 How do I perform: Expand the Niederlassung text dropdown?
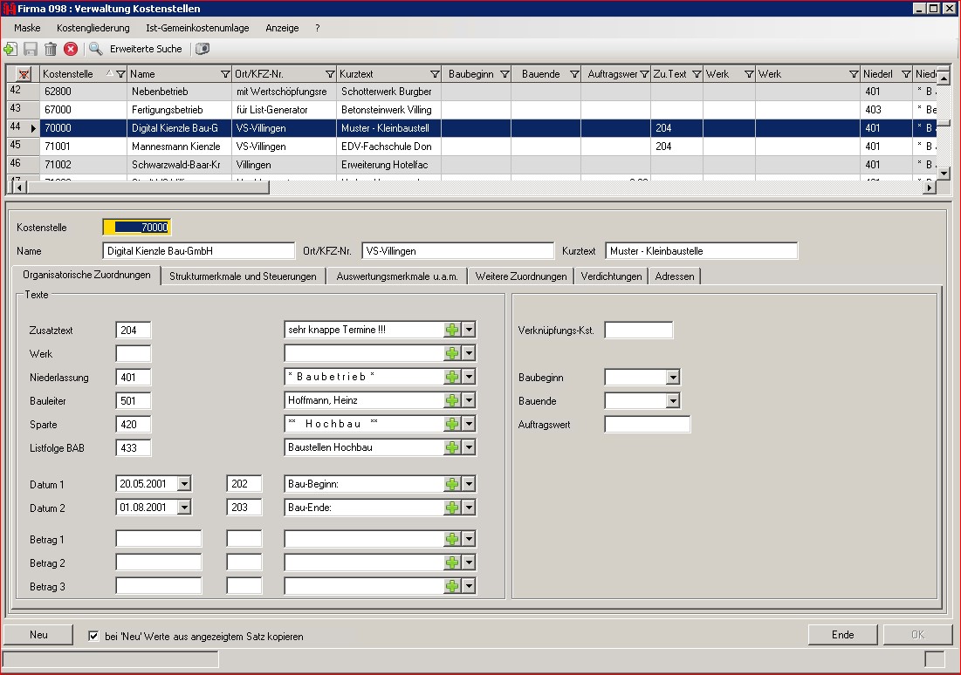tap(469, 377)
